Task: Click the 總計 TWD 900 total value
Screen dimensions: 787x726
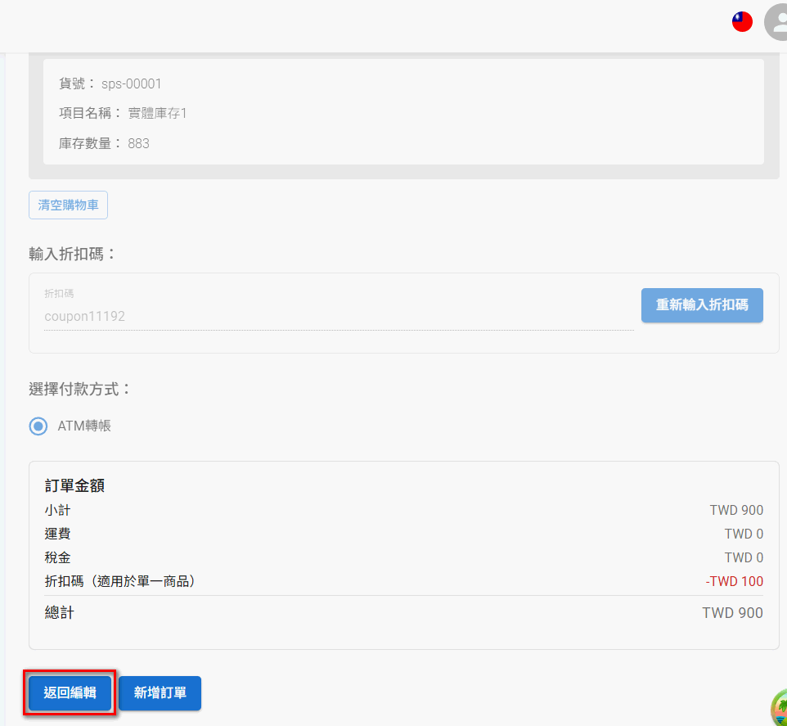Action: coord(732,613)
